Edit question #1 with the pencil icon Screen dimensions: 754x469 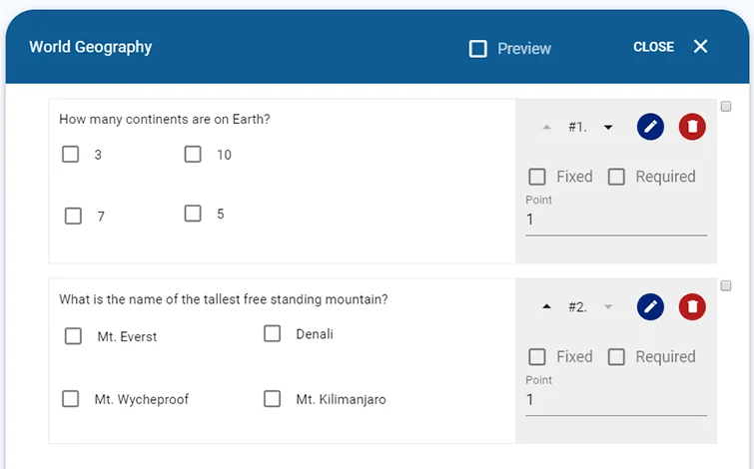tap(650, 127)
